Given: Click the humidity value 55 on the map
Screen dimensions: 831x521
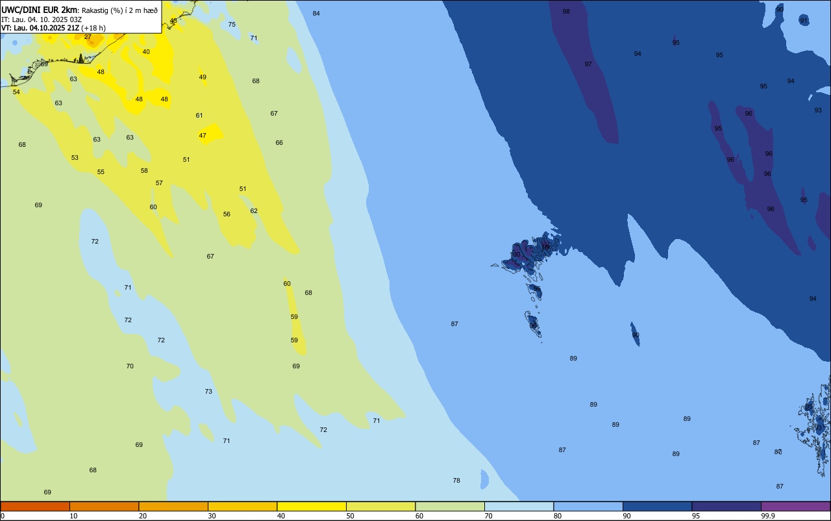Looking at the screenshot, I should coord(101,172).
